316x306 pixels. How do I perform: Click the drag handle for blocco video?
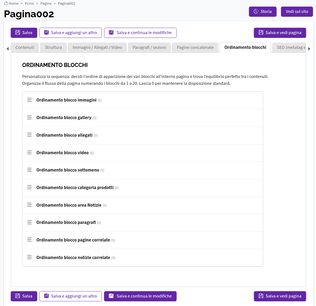29,153
